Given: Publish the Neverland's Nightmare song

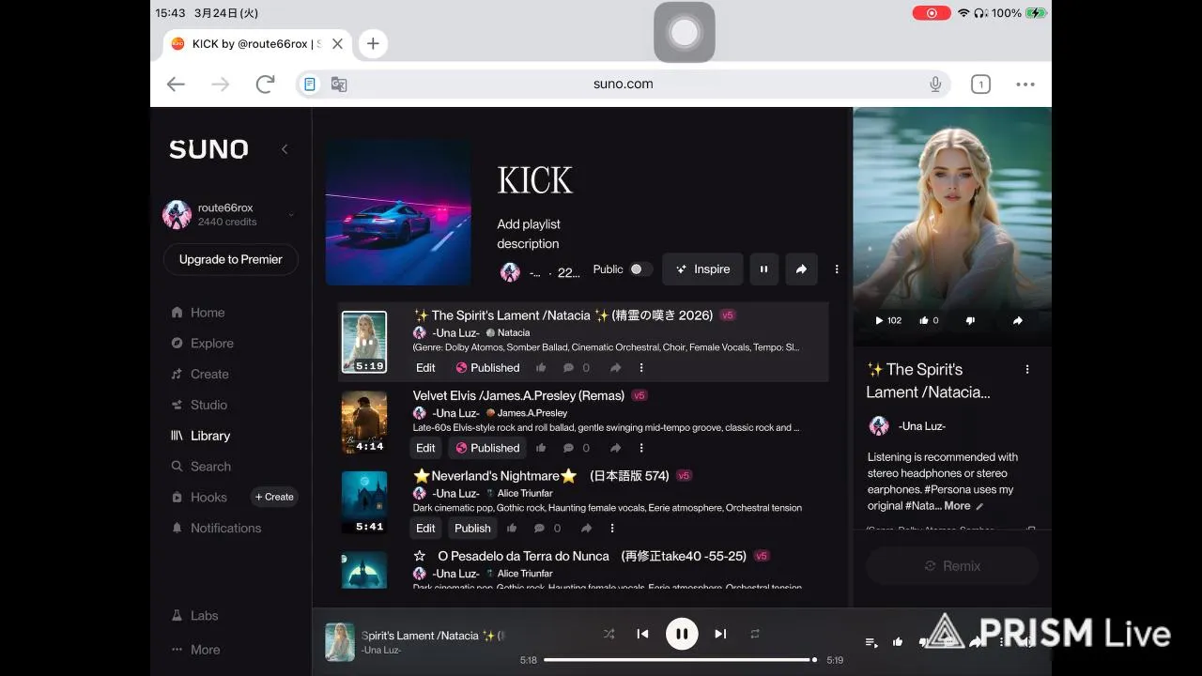Looking at the screenshot, I should coord(472,529).
